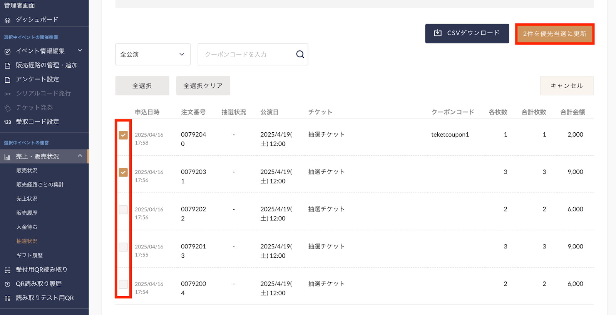Open QR読み取り履歴 menu item
The height and width of the screenshot is (315, 616).
click(x=38, y=284)
